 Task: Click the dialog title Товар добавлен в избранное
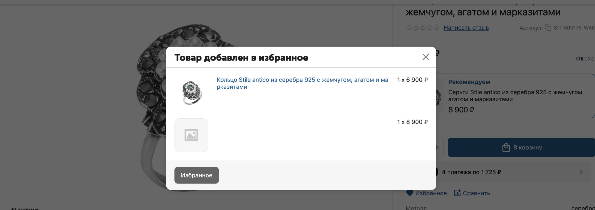pos(241,58)
